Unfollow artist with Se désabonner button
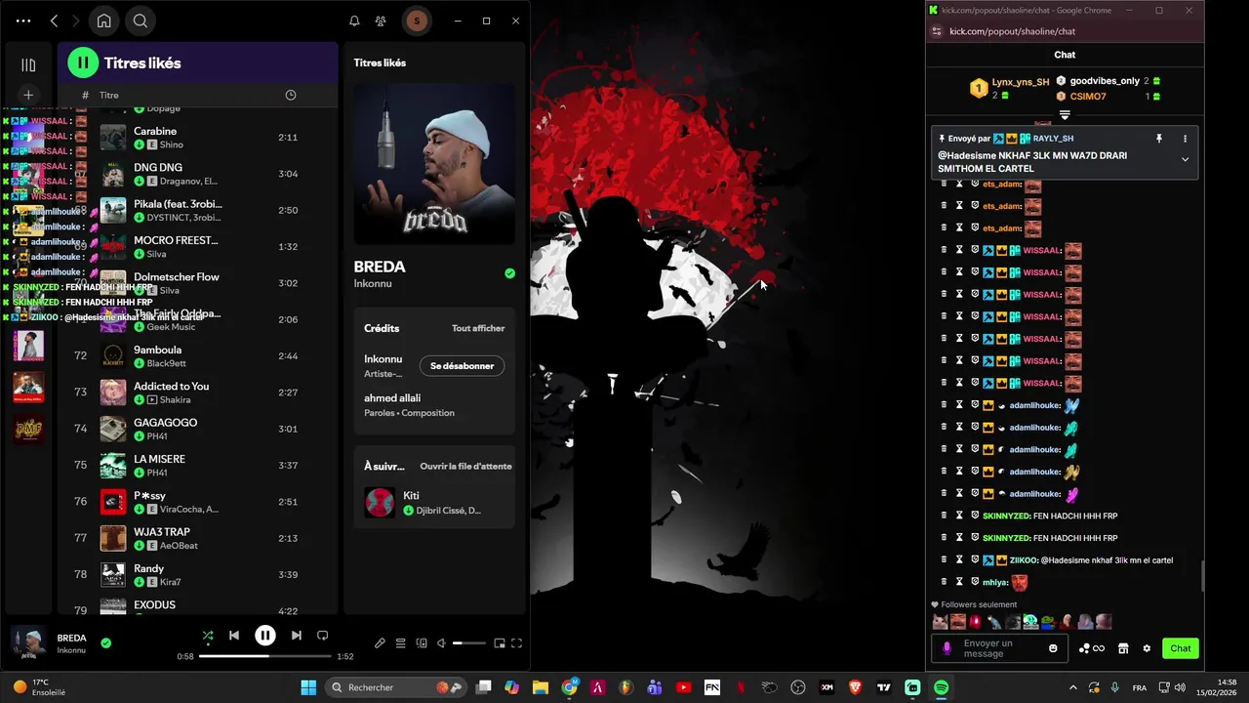The image size is (1249, 703). click(x=463, y=366)
